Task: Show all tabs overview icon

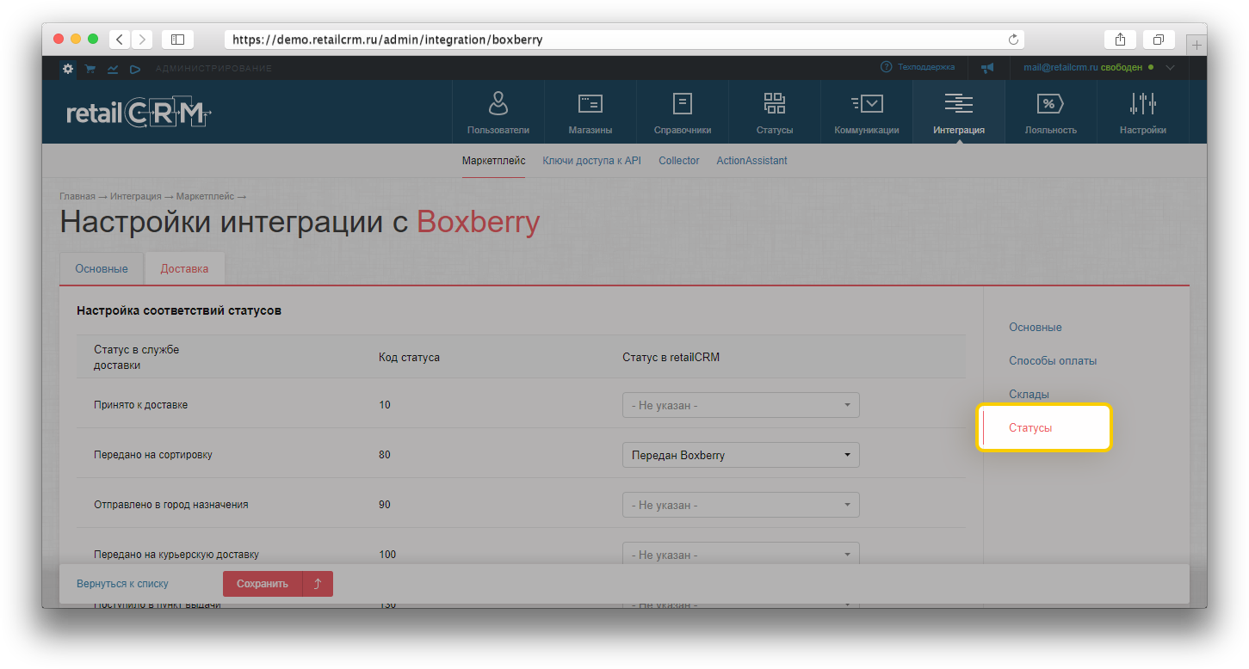Action: click(1159, 40)
